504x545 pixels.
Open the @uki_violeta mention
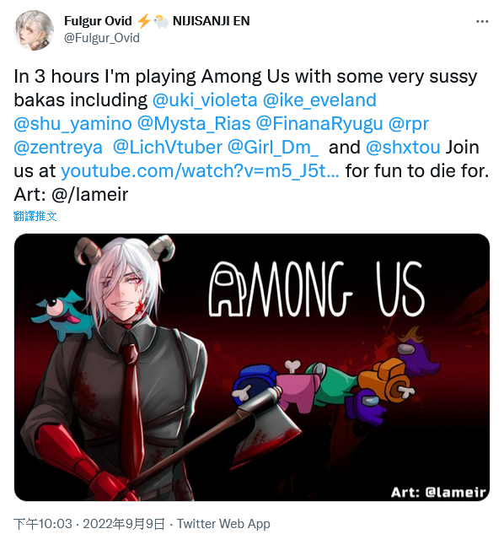pyautogui.click(x=205, y=100)
